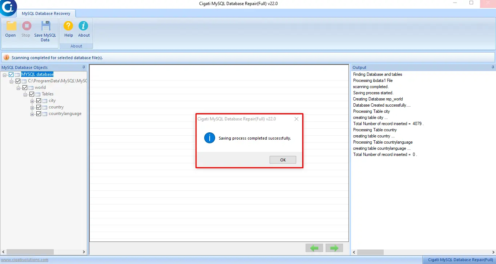496x264 pixels.
Task: Expand the city table node
Action: [32, 101]
